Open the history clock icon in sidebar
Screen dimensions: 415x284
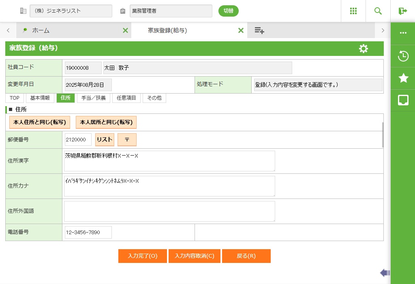[403, 56]
